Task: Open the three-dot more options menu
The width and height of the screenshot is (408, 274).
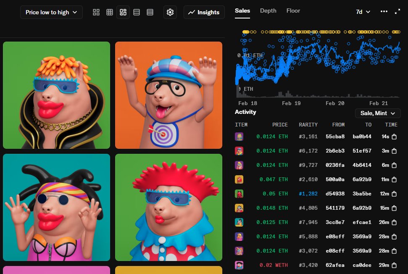Action: [x=384, y=11]
